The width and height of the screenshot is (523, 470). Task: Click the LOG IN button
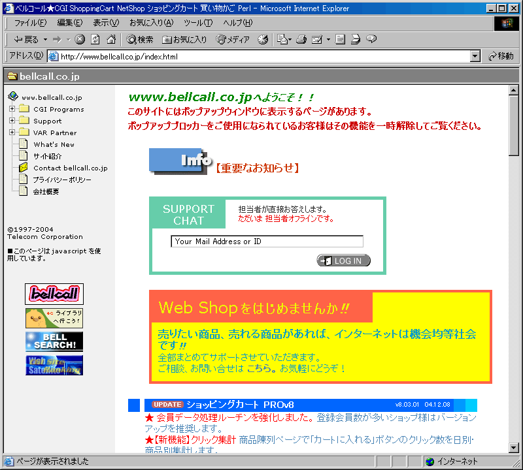(344, 260)
